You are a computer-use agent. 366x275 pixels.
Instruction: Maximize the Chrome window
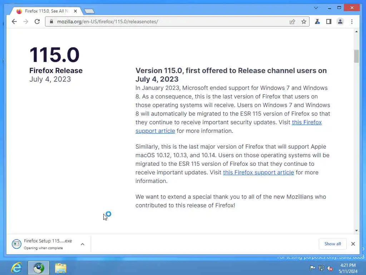339,8
